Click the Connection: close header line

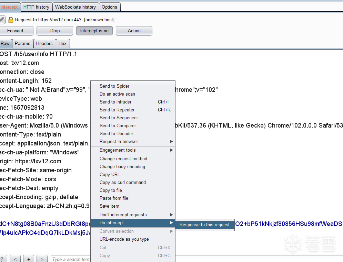tap(22, 72)
